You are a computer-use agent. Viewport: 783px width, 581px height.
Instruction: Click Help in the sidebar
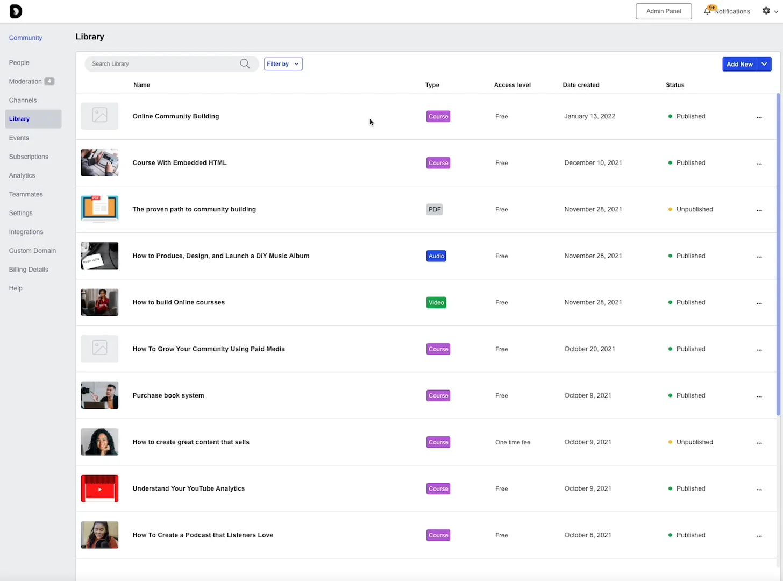pyautogui.click(x=16, y=289)
